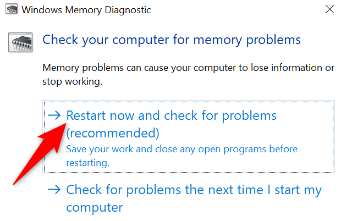Click the word "computer" ending the second option
This screenshot has height=221, width=341.
click(95, 207)
